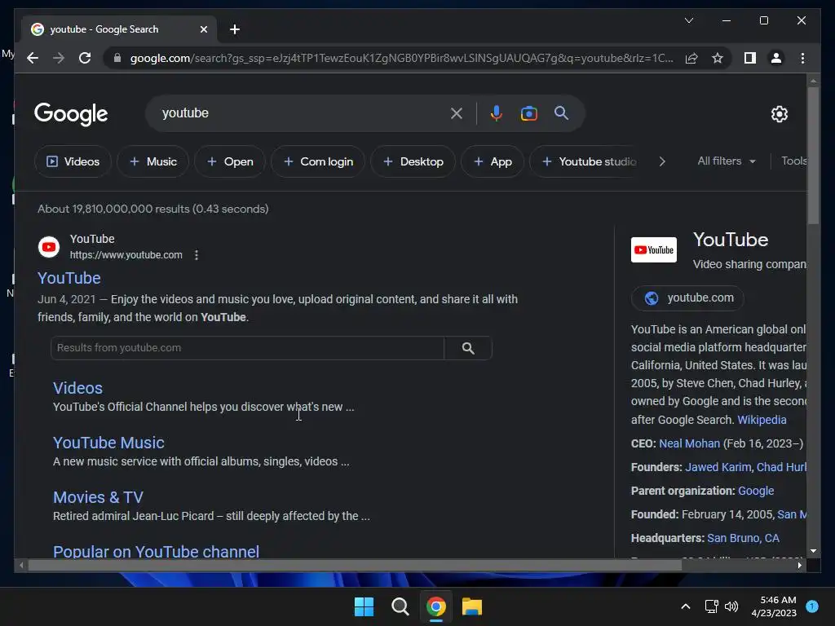Open the Chrome profile menu
This screenshot has height=626, width=835.
(x=776, y=58)
